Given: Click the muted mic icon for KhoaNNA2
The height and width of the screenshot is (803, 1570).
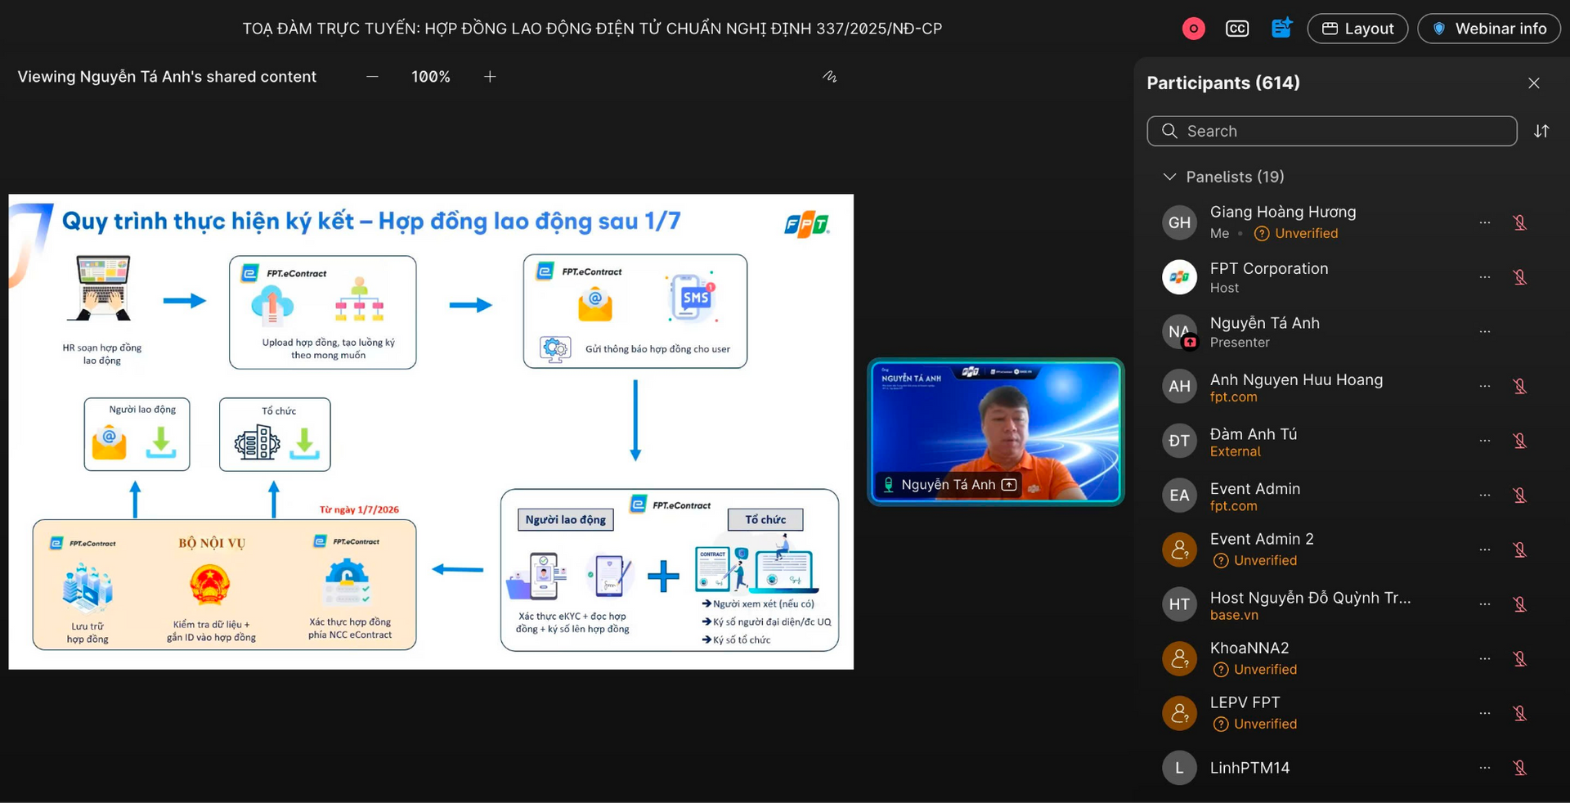Looking at the screenshot, I should 1520,659.
